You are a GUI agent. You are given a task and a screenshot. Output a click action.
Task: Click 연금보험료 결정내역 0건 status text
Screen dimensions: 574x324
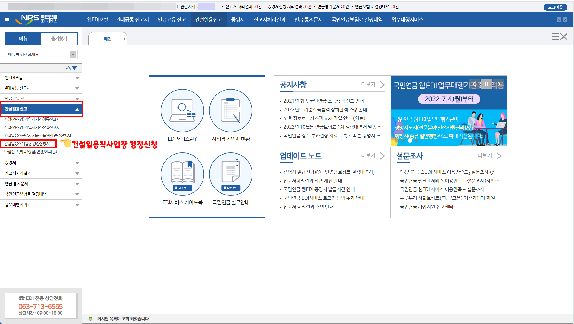coord(376,7)
